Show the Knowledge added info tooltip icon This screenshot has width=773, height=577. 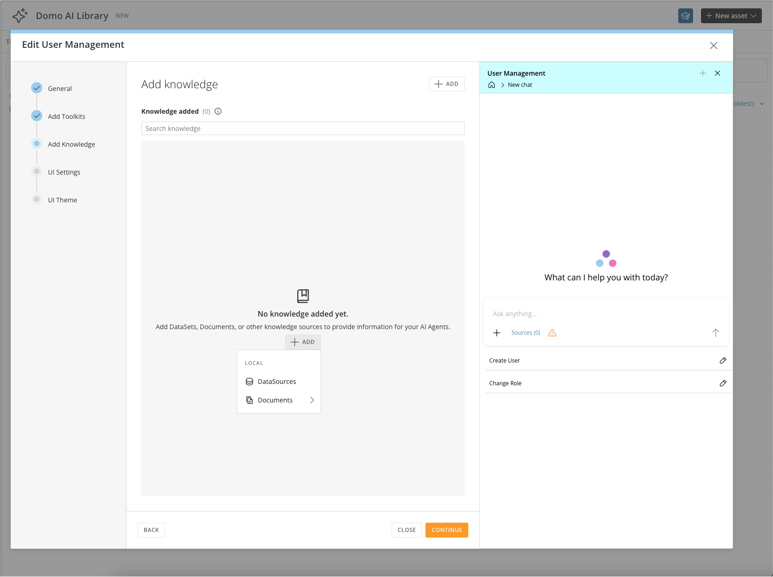(218, 111)
